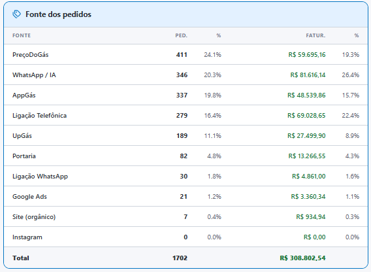Click the 1.8% orders percentage
The width and height of the screenshot is (371, 272).
click(214, 177)
